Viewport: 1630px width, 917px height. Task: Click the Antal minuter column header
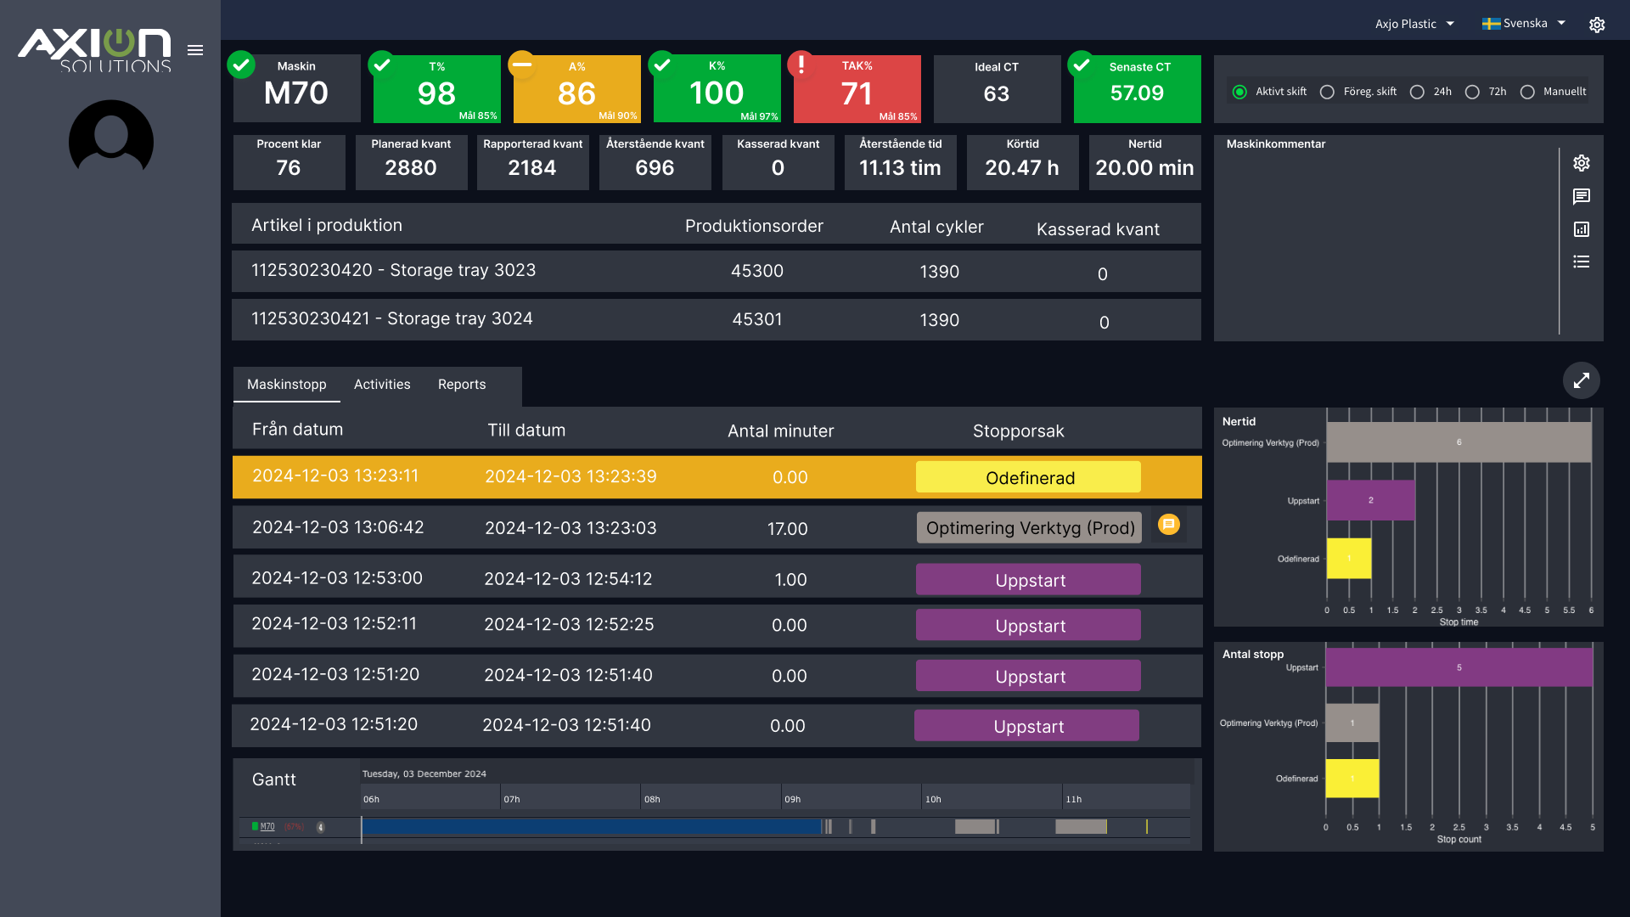tap(780, 431)
